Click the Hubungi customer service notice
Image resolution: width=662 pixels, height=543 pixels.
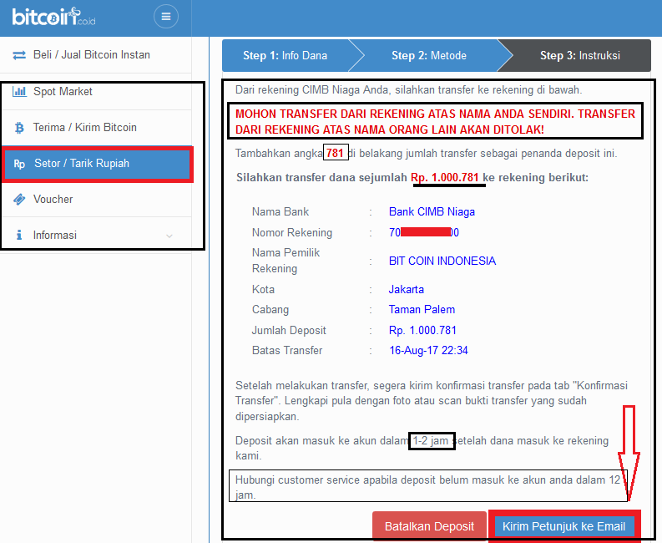pyautogui.click(x=427, y=487)
